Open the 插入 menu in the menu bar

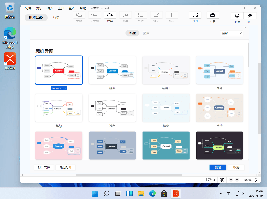50,8
